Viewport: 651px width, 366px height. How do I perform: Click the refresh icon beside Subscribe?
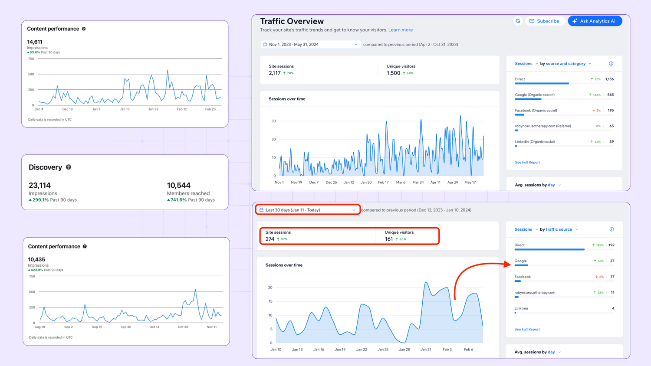(x=518, y=21)
